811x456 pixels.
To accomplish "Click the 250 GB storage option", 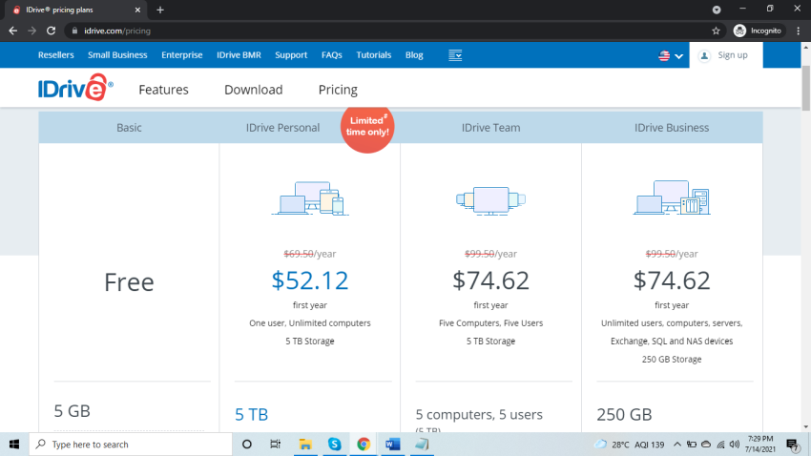I will (x=624, y=414).
